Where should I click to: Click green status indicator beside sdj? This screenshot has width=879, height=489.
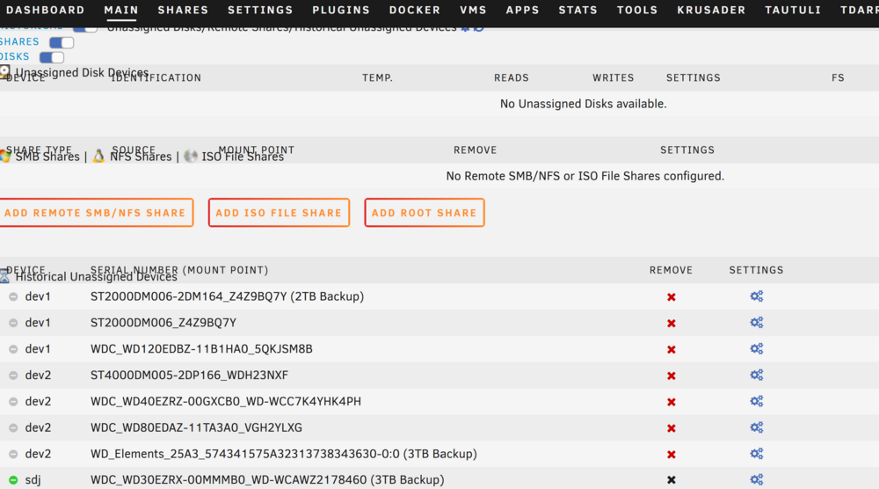(13, 480)
